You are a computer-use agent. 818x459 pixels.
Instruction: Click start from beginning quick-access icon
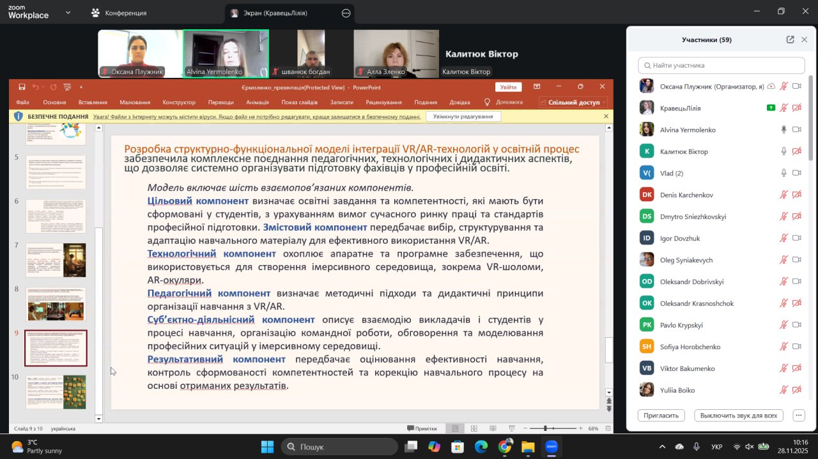(68, 87)
